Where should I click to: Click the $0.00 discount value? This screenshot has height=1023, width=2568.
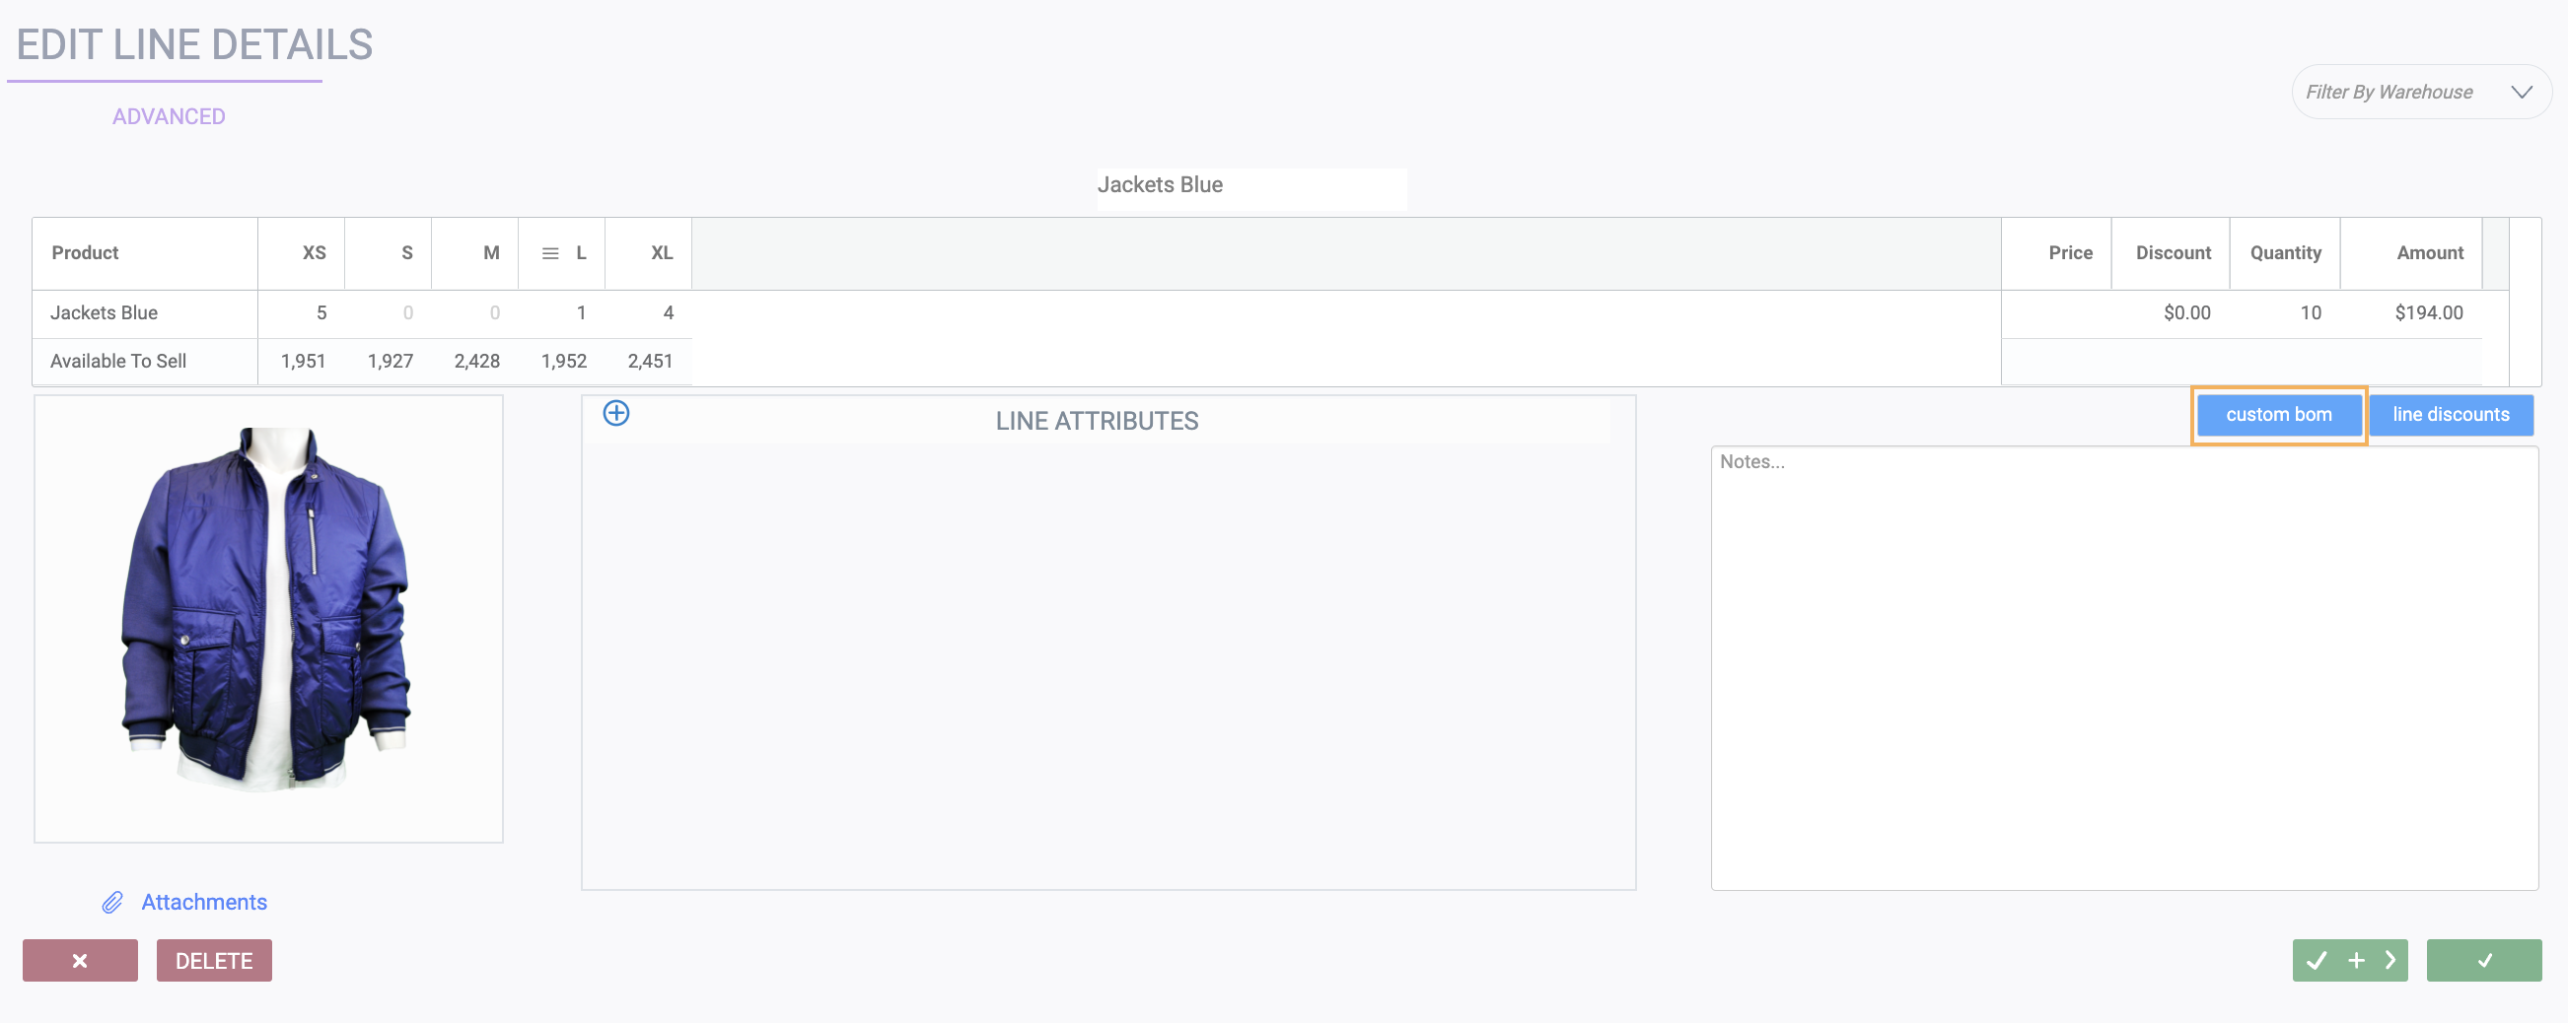click(2186, 312)
